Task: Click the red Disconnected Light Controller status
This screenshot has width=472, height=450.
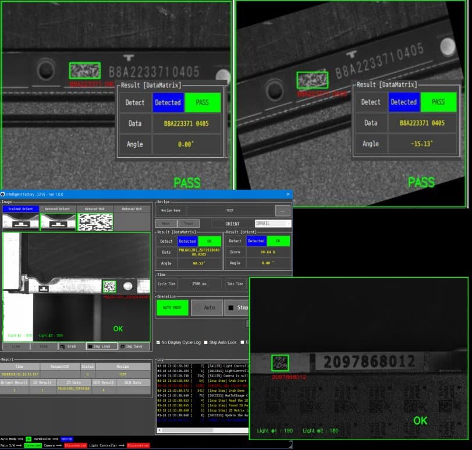Action: pyautogui.click(x=138, y=445)
